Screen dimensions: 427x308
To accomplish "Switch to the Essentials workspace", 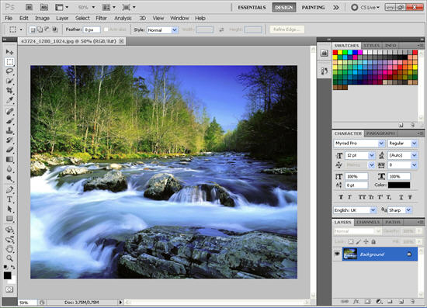I will pos(252,8).
